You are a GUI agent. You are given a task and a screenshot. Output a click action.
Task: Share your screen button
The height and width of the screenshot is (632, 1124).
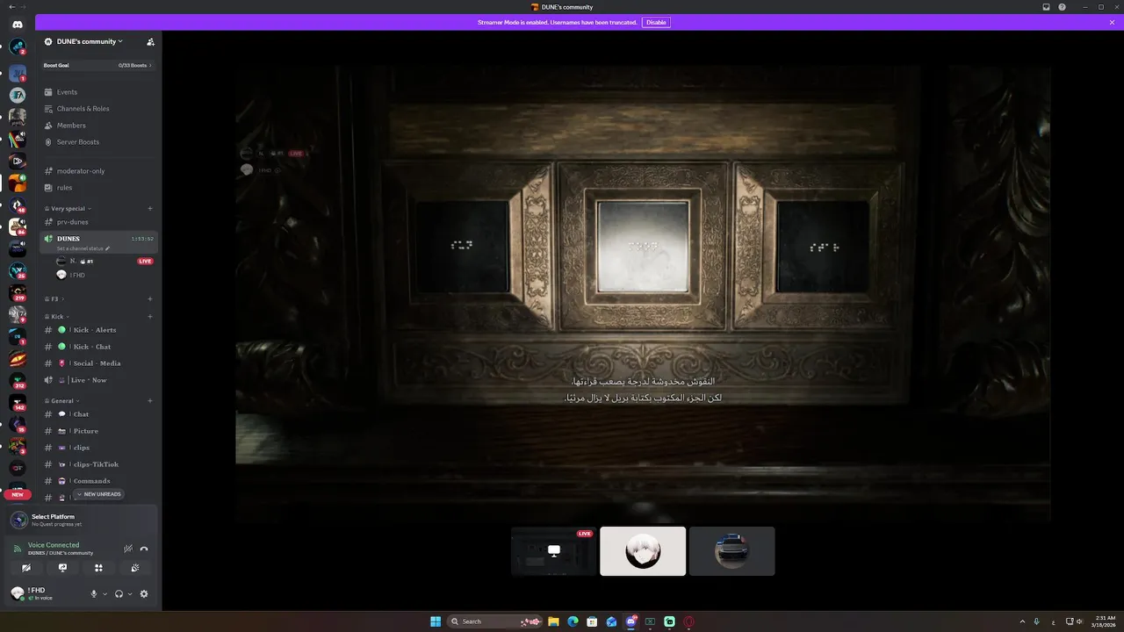pyautogui.click(x=62, y=568)
